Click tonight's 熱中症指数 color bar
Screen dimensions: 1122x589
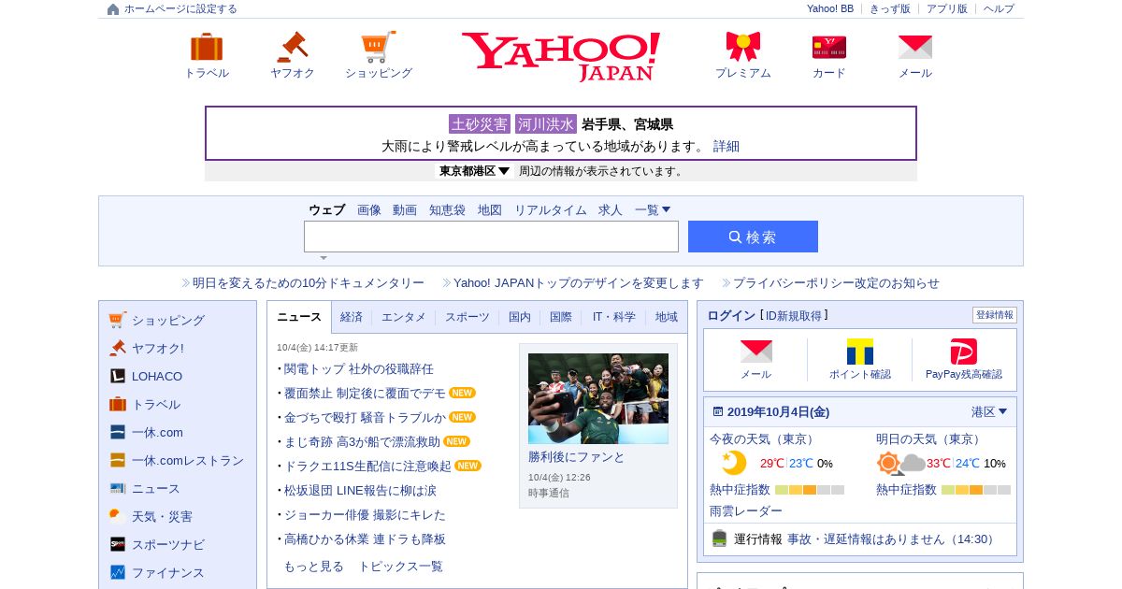pyautogui.click(x=810, y=490)
